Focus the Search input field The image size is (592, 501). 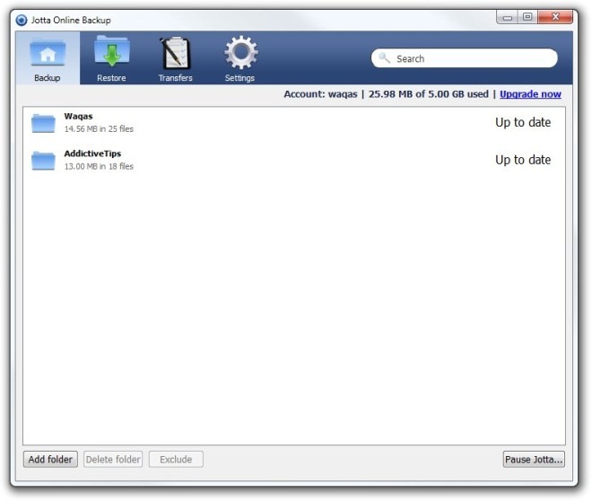(465, 58)
